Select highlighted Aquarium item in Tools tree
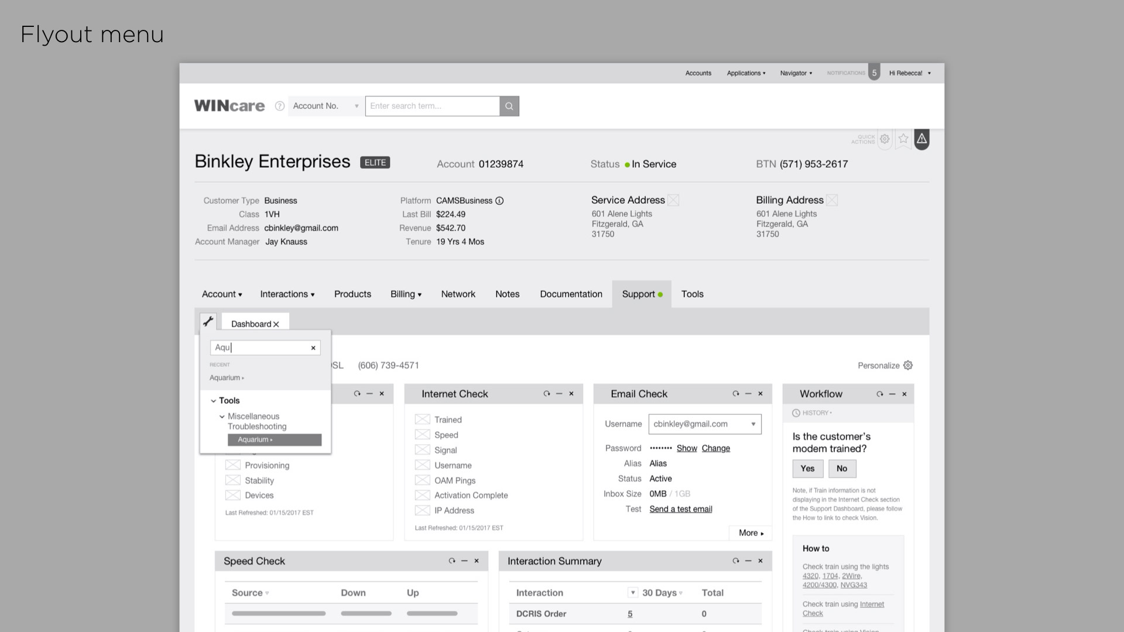Viewport: 1124px width, 632px height. coord(274,440)
